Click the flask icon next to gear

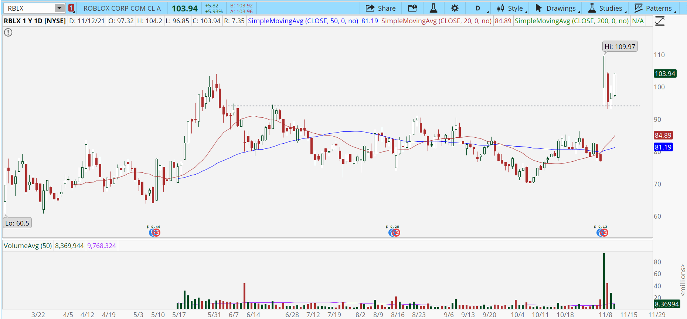click(x=433, y=8)
